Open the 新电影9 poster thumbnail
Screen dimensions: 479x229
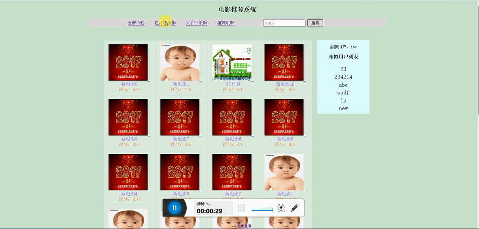pos(128,118)
